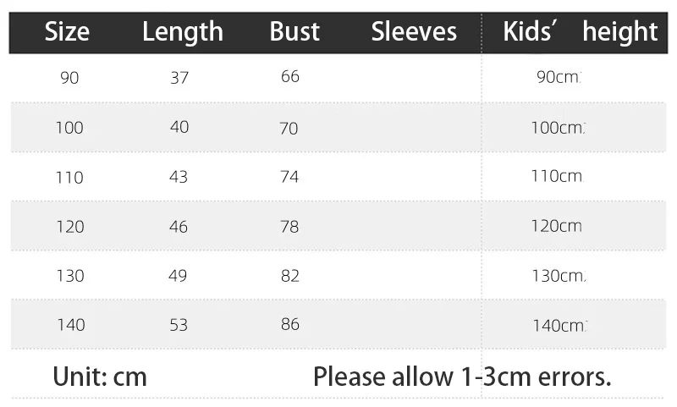Click the bust value 78
The image size is (677, 407).
[x=289, y=227]
